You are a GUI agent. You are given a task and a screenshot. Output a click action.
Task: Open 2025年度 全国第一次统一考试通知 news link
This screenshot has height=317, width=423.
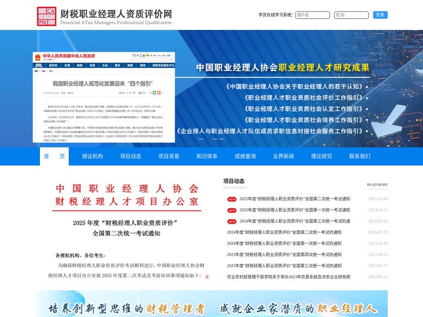(x=295, y=210)
